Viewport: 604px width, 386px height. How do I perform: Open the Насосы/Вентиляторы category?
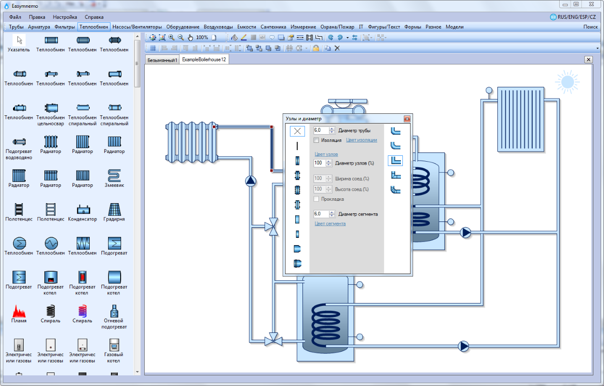click(137, 27)
